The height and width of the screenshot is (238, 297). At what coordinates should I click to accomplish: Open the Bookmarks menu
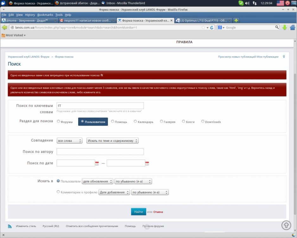click(x=45, y=15)
